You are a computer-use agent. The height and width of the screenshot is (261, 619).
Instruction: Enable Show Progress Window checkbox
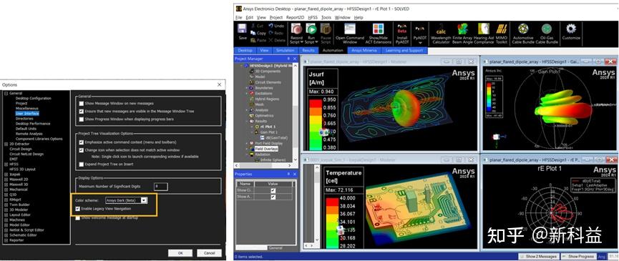[x=82, y=119]
